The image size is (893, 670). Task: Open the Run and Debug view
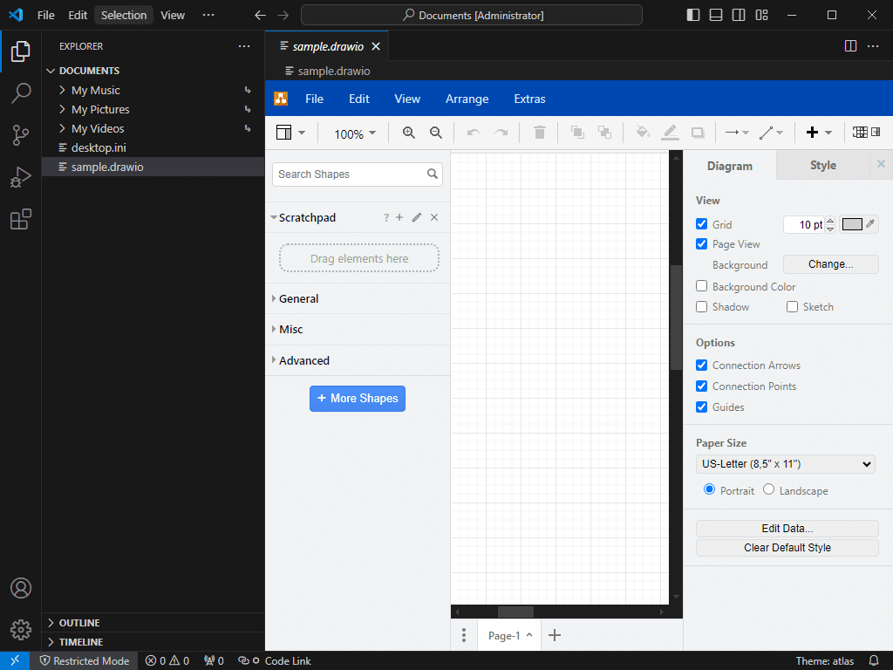[x=21, y=177]
